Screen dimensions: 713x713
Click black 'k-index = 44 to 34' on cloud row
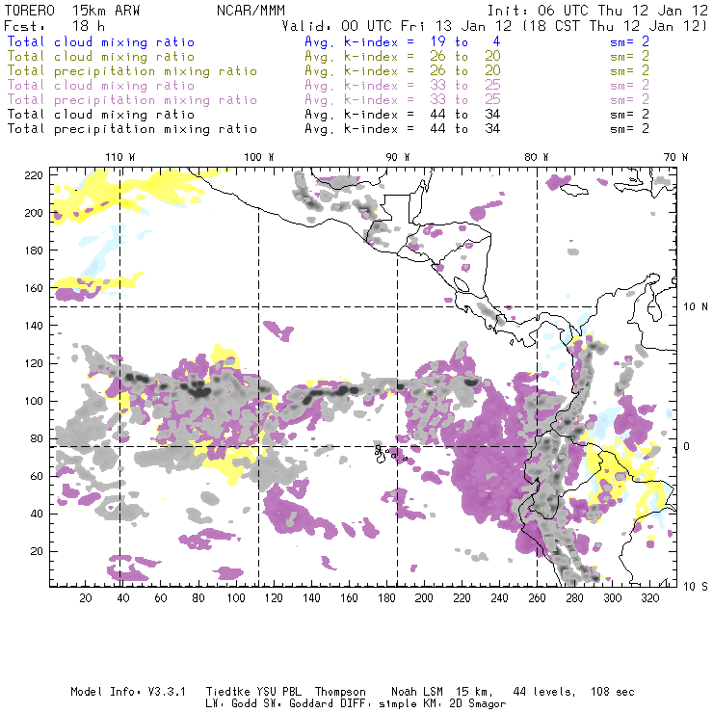click(422, 114)
